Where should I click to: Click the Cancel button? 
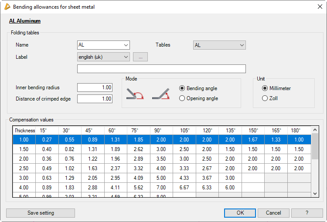(x=273, y=213)
